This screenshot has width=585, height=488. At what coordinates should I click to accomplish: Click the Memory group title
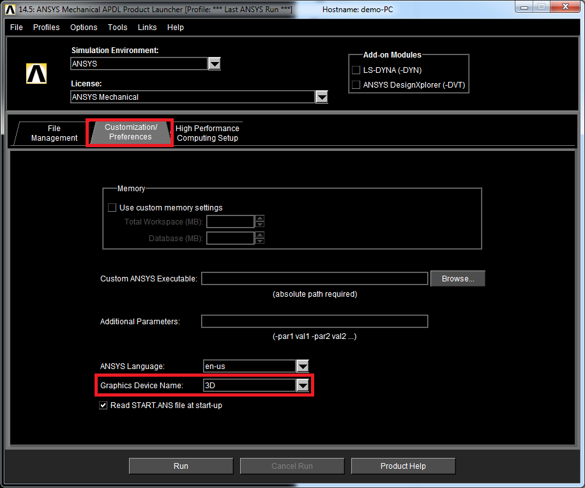pyautogui.click(x=131, y=189)
